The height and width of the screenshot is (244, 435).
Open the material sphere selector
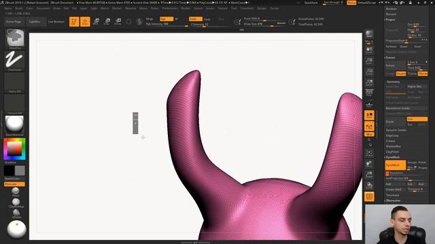pos(14,125)
